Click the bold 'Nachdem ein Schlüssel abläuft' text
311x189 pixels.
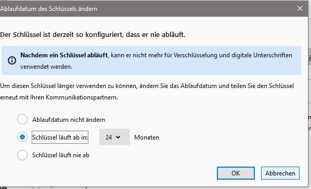pyautogui.click(x=64, y=55)
